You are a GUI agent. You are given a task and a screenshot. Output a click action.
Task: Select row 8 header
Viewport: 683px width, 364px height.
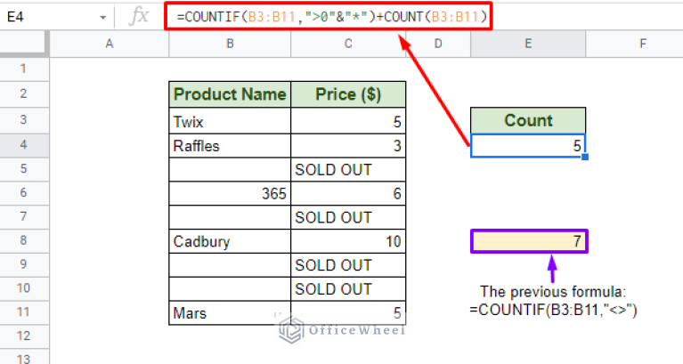24,240
